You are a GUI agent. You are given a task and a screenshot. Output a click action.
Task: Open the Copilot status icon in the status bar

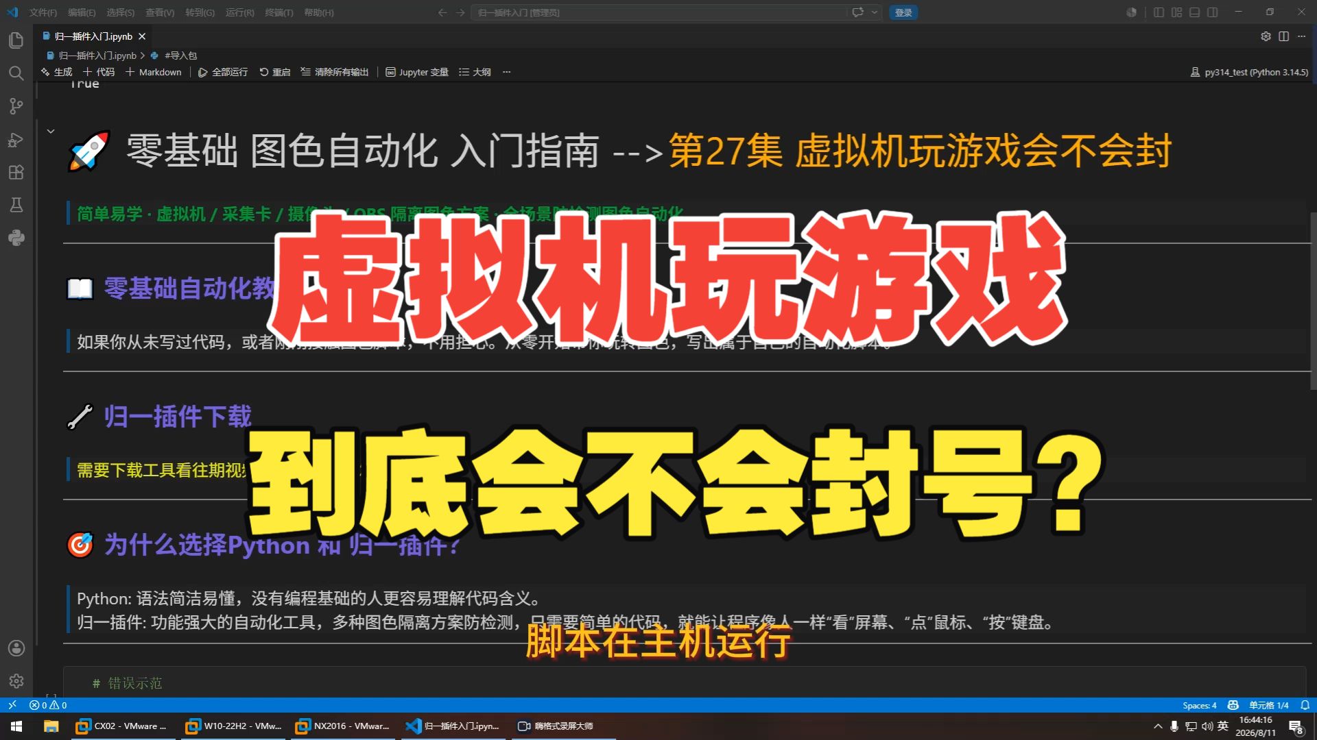pyautogui.click(x=1233, y=705)
